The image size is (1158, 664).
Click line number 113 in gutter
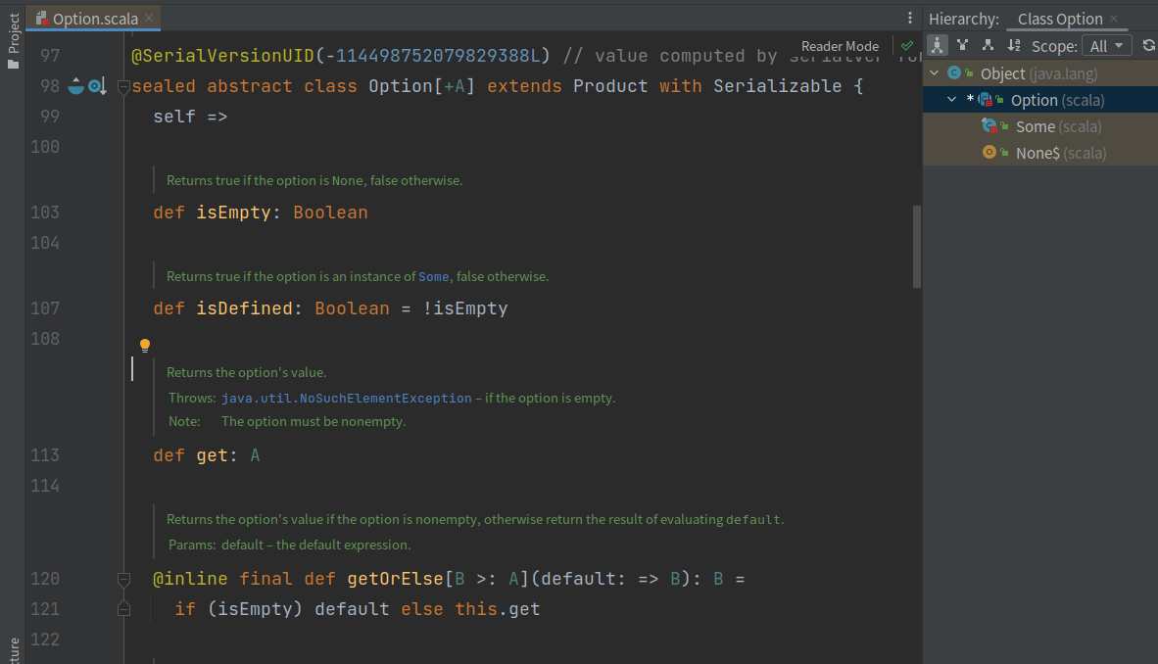(x=45, y=455)
